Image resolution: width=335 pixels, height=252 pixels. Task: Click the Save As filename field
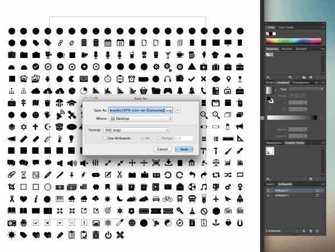point(141,110)
